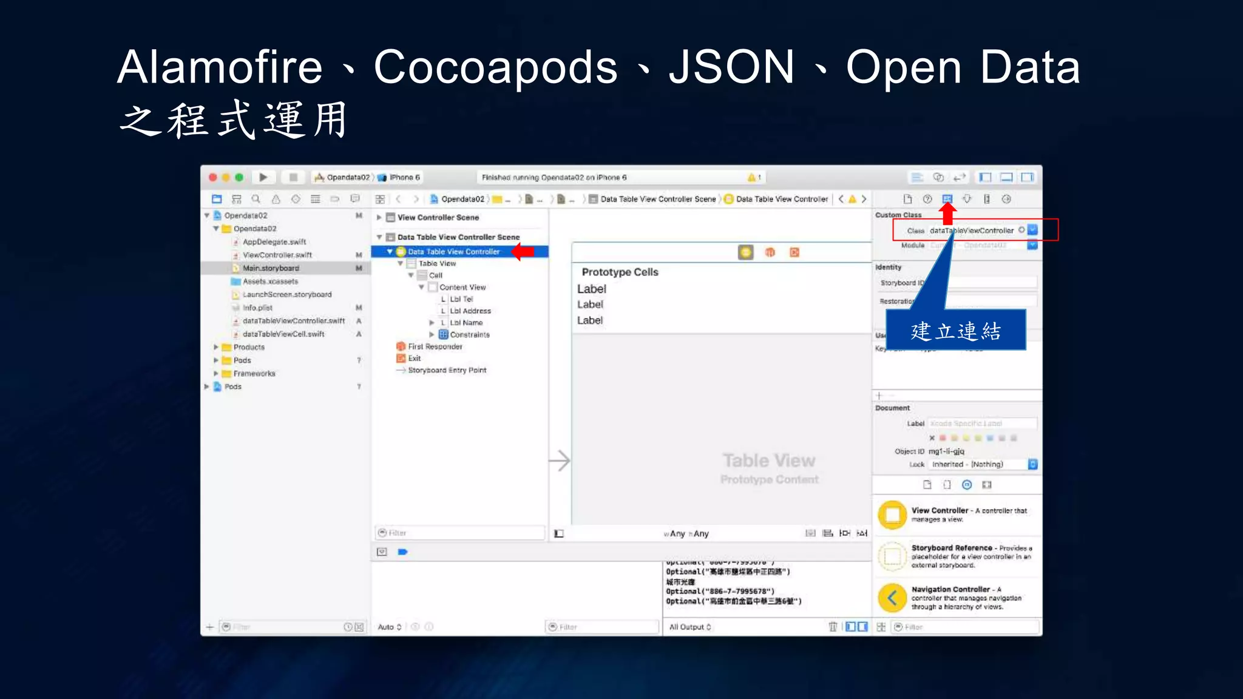Run the project with the Play button
This screenshot has width=1243, height=699.
263,177
